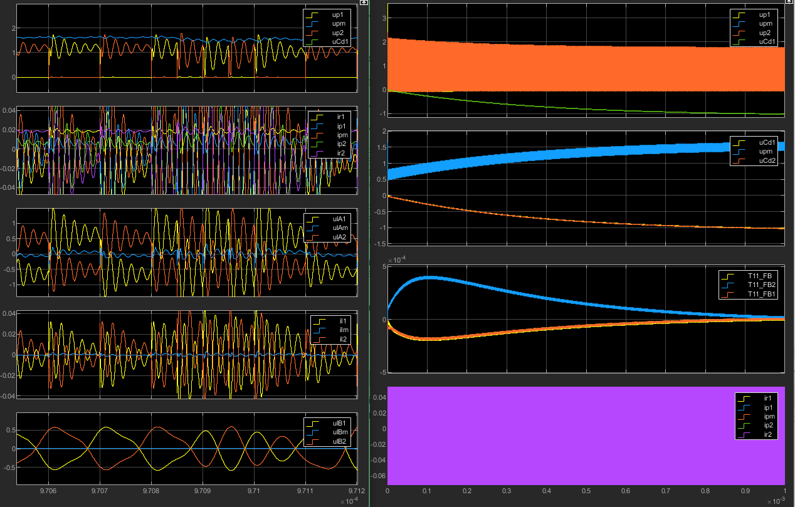Toggle il1 signal in legend
The height and width of the screenshot is (507, 795).
point(343,321)
